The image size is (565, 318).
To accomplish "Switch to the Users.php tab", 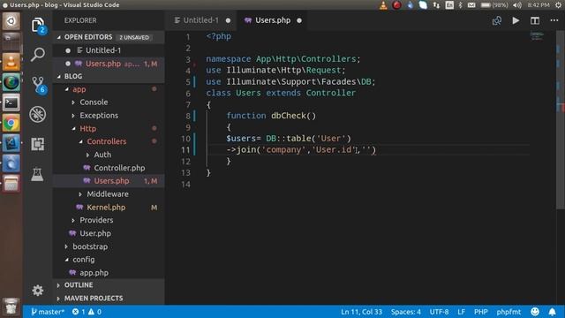I will 273,20.
